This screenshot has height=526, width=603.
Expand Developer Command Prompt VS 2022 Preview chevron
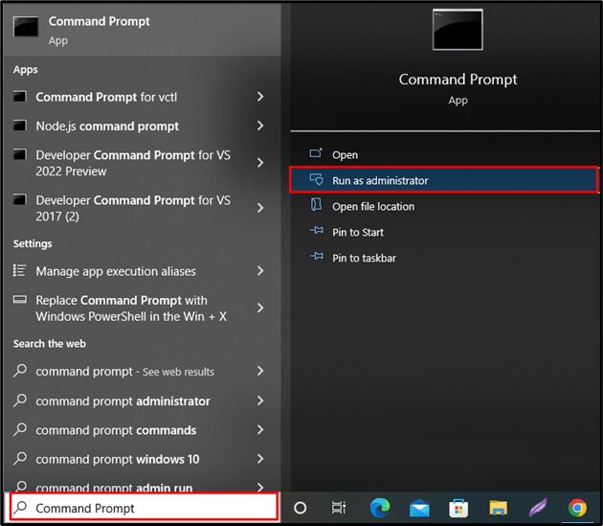tap(260, 163)
